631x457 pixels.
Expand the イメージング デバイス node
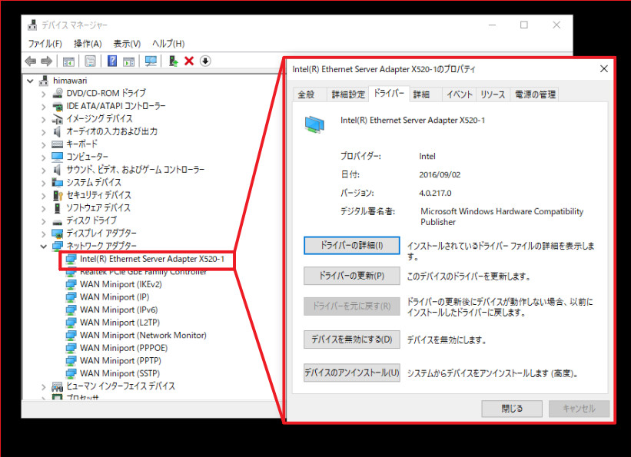pyautogui.click(x=44, y=119)
